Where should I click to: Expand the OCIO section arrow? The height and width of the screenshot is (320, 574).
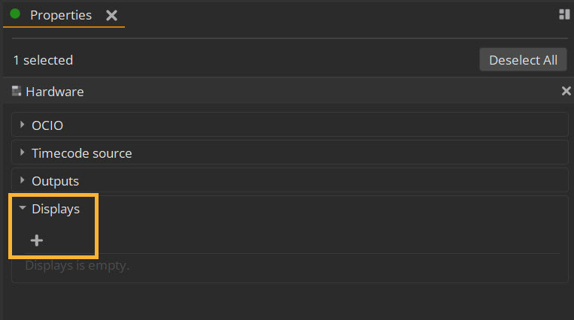22,125
